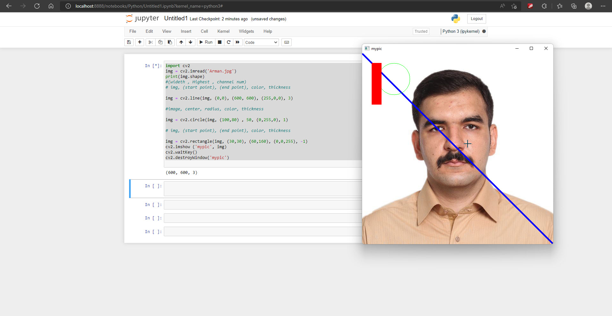Copy the selected cell with copy icon
This screenshot has height=316, width=612.
coord(160,42)
